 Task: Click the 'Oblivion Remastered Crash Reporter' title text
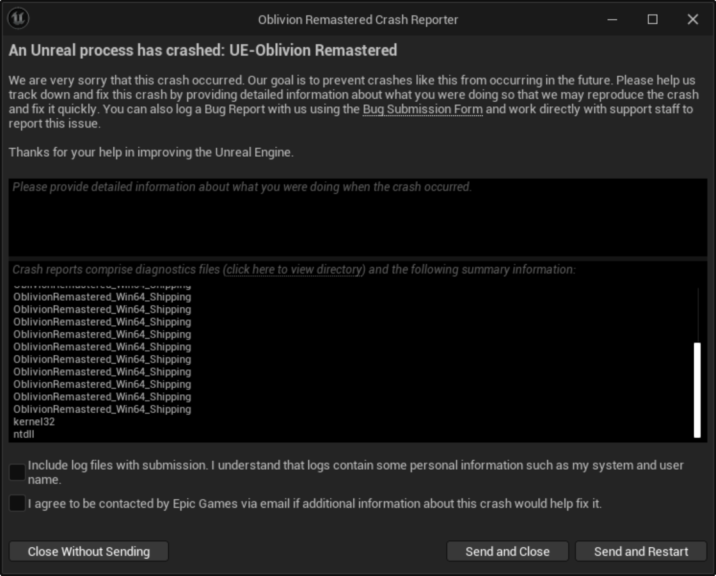pyautogui.click(x=358, y=20)
